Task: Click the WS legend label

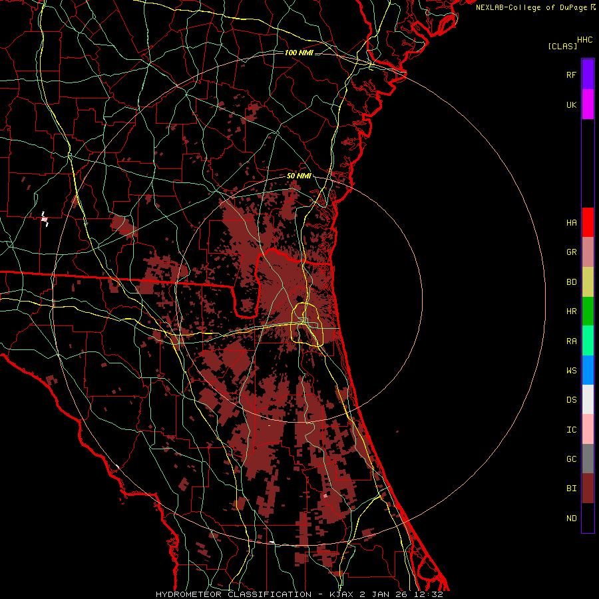Action: coord(571,371)
